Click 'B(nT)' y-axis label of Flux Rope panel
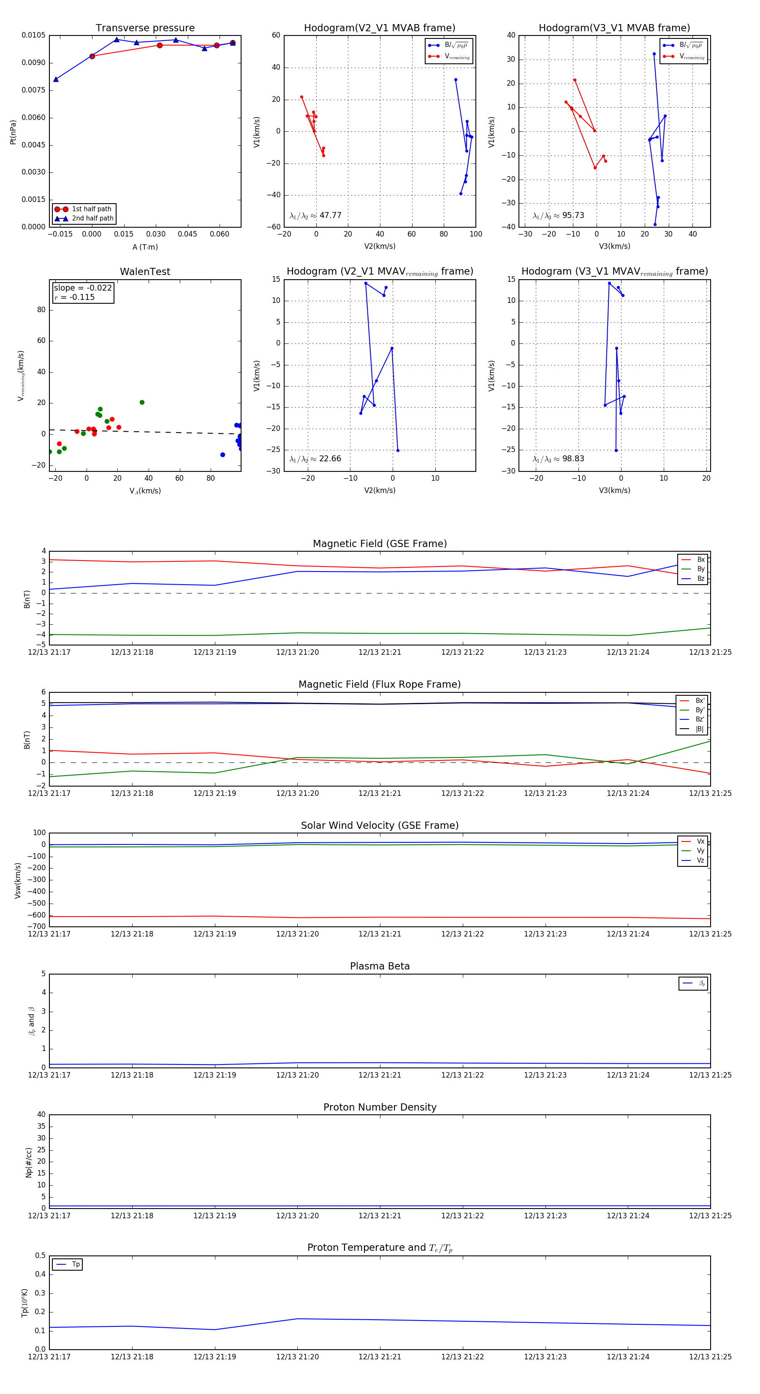This screenshot has height=1394, width=760. pos(27,740)
